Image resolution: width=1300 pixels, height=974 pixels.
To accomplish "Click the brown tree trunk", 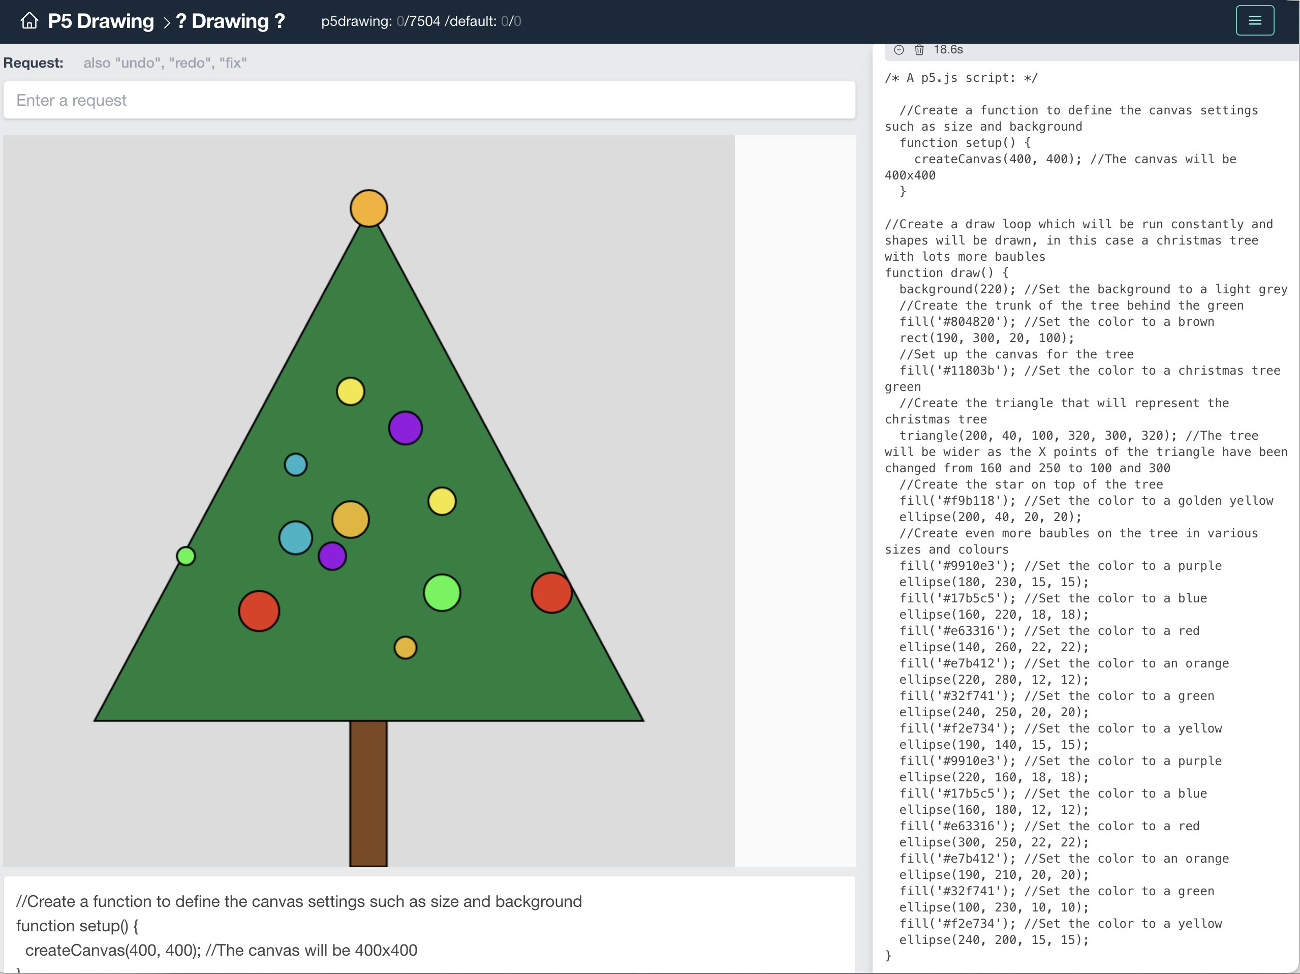I will (368, 793).
